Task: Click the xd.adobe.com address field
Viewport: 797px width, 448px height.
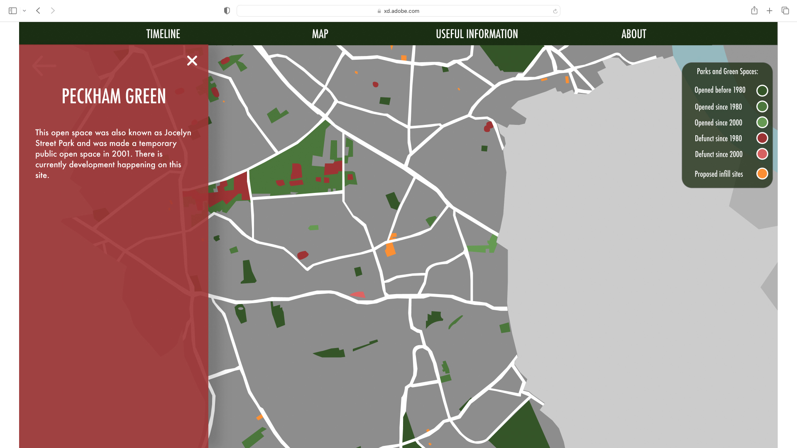Action: click(398, 11)
